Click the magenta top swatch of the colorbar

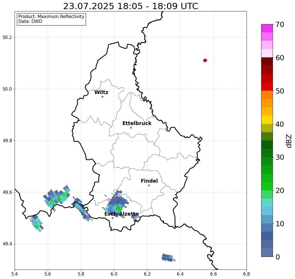click(x=267, y=28)
